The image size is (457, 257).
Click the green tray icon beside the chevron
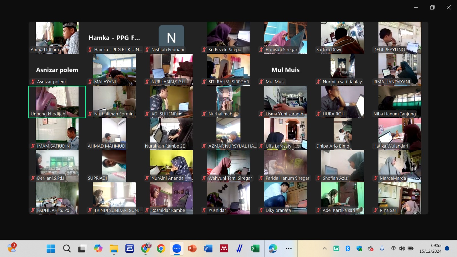click(336, 248)
